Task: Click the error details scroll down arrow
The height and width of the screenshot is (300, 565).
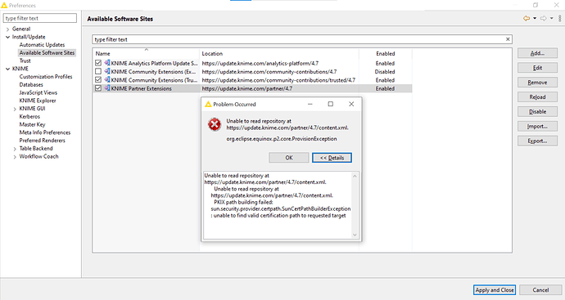Action: click(x=355, y=235)
